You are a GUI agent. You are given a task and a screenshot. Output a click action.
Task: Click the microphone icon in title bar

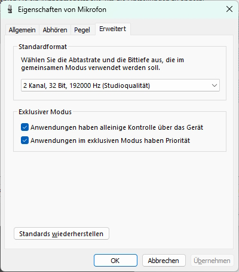pyautogui.click(x=10, y=10)
